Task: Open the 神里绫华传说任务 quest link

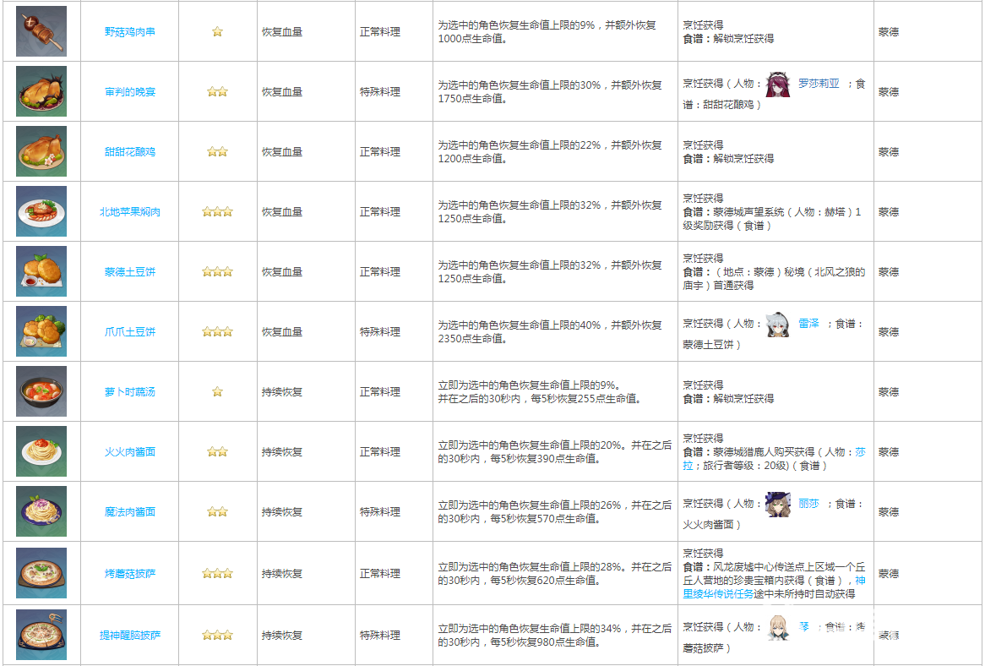Action: point(728,594)
